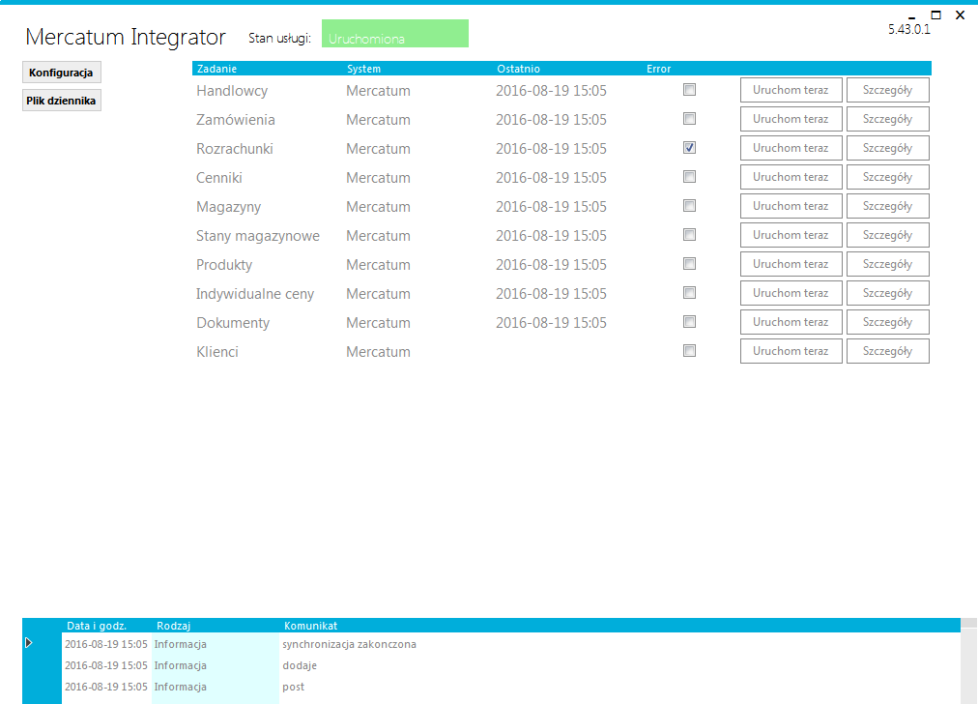The width and height of the screenshot is (978, 704).
Task: Sort tasks by Ostatnio column header
Action: click(519, 69)
